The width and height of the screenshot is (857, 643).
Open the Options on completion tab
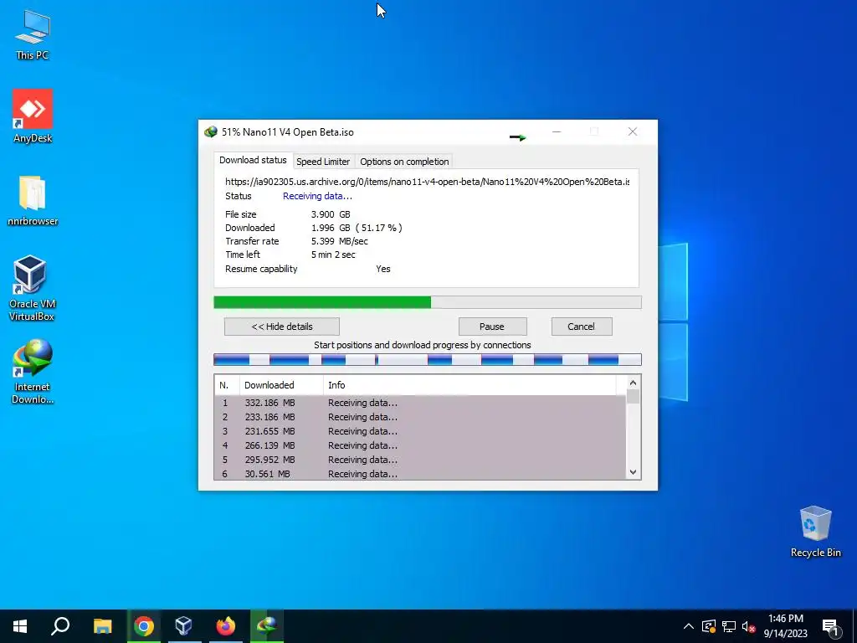[x=404, y=162]
